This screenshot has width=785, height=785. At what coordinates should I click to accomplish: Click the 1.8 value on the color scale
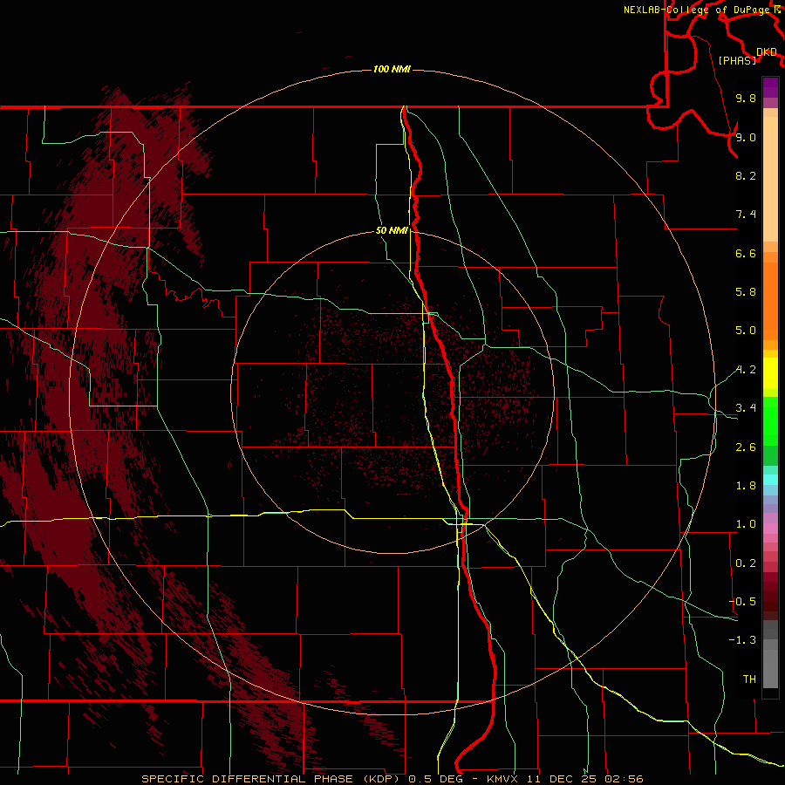point(746,486)
